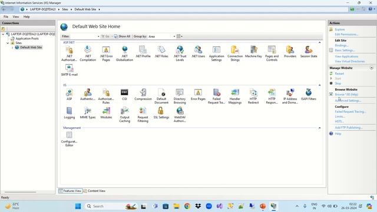
Task: Open .NET Compilation feature
Action: pos(88,54)
